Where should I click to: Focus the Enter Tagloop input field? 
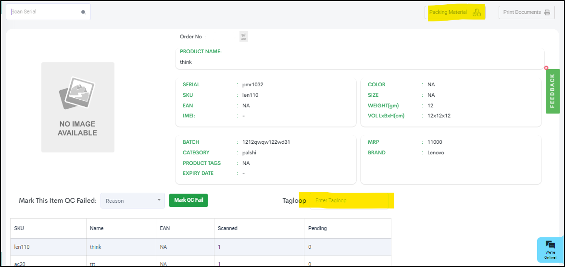(x=349, y=200)
